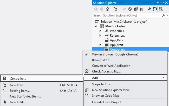Viewport: 169px width, 106px height.
Task: Select Controller... from the Add submenu
Action: pyautogui.click(x=42, y=78)
